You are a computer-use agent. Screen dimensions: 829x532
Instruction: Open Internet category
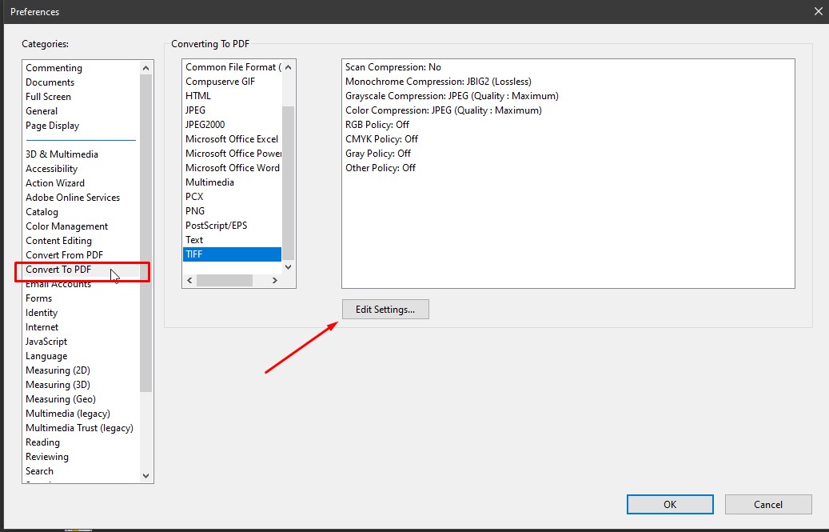42,327
